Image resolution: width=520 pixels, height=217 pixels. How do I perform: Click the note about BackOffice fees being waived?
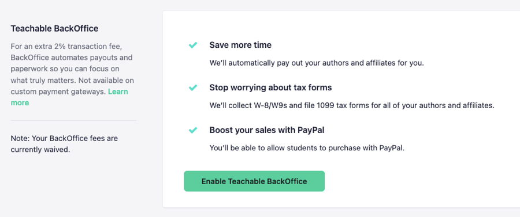pyautogui.click(x=64, y=144)
